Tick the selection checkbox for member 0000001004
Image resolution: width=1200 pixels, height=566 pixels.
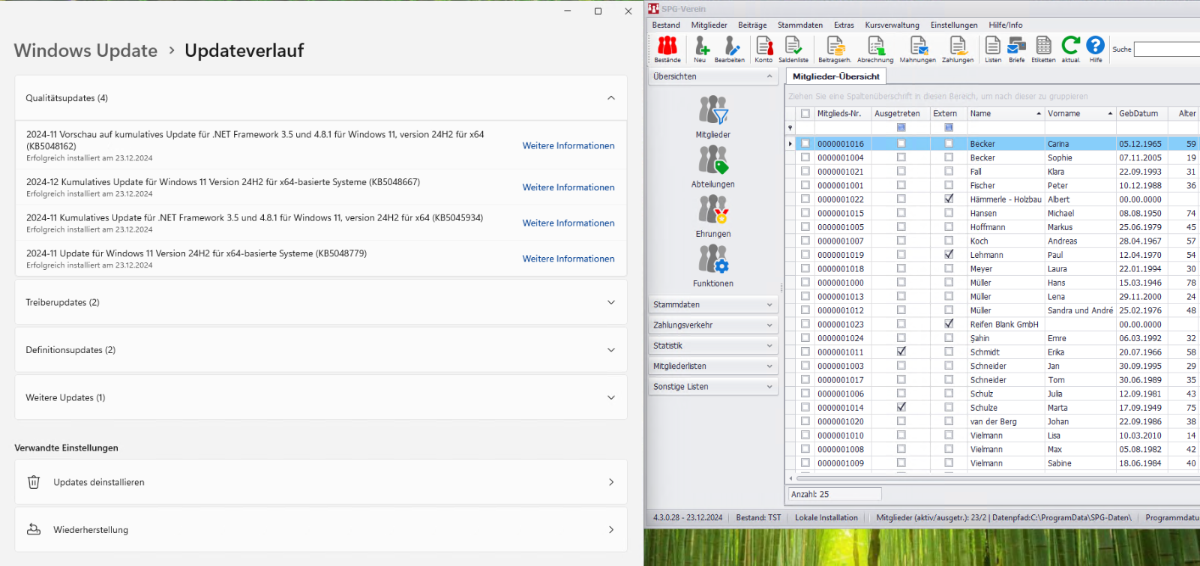pos(805,157)
